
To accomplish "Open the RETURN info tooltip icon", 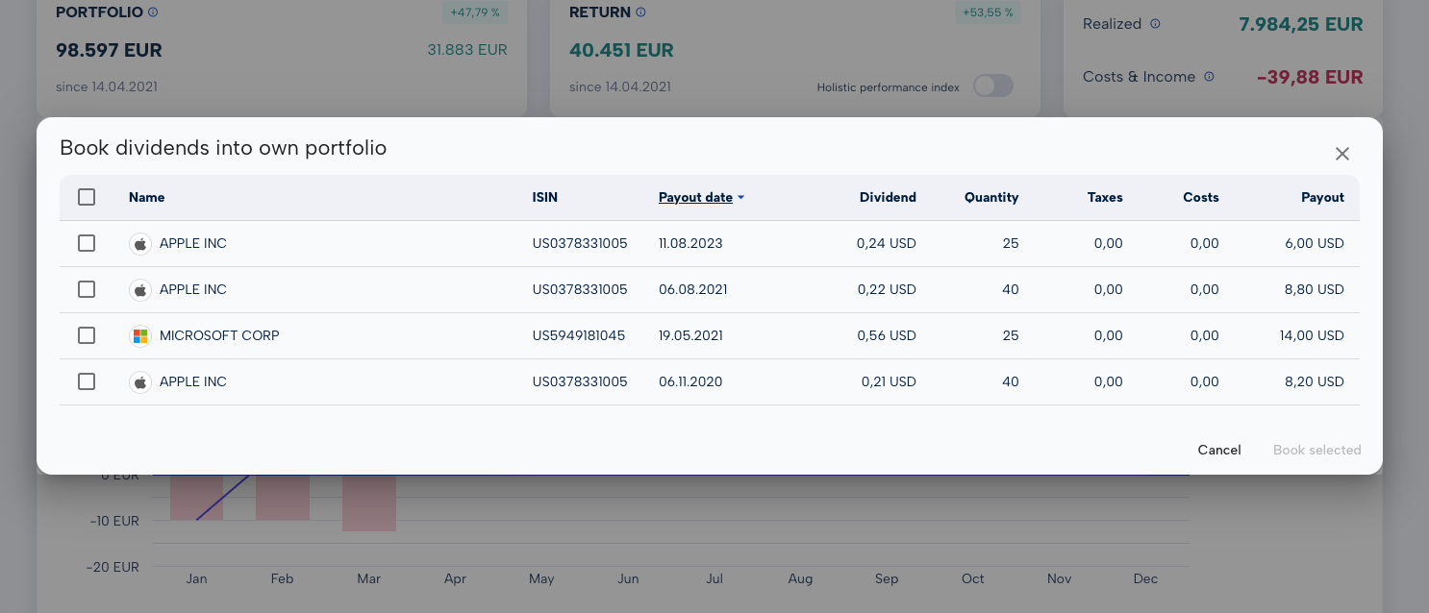I will click(641, 12).
